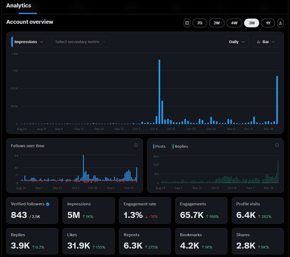Viewport: 290px width, 257px height.
Task: Click the info icon in Follows over time
Action: [x=136, y=145]
